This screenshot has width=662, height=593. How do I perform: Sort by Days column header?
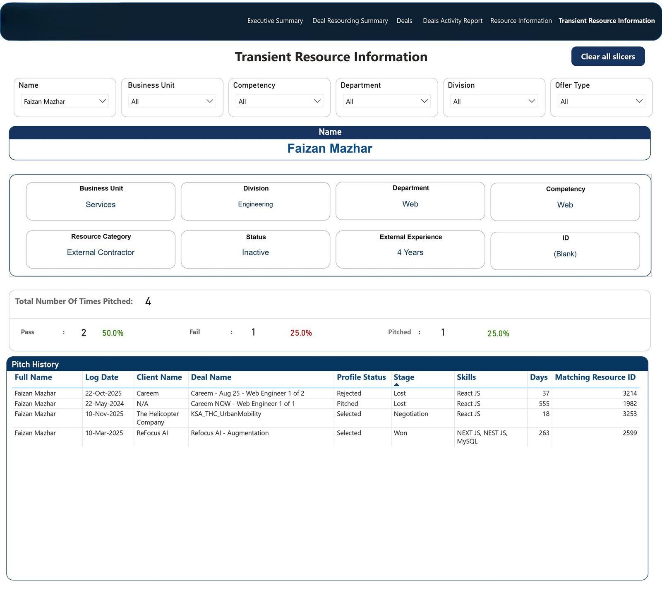[x=539, y=377]
